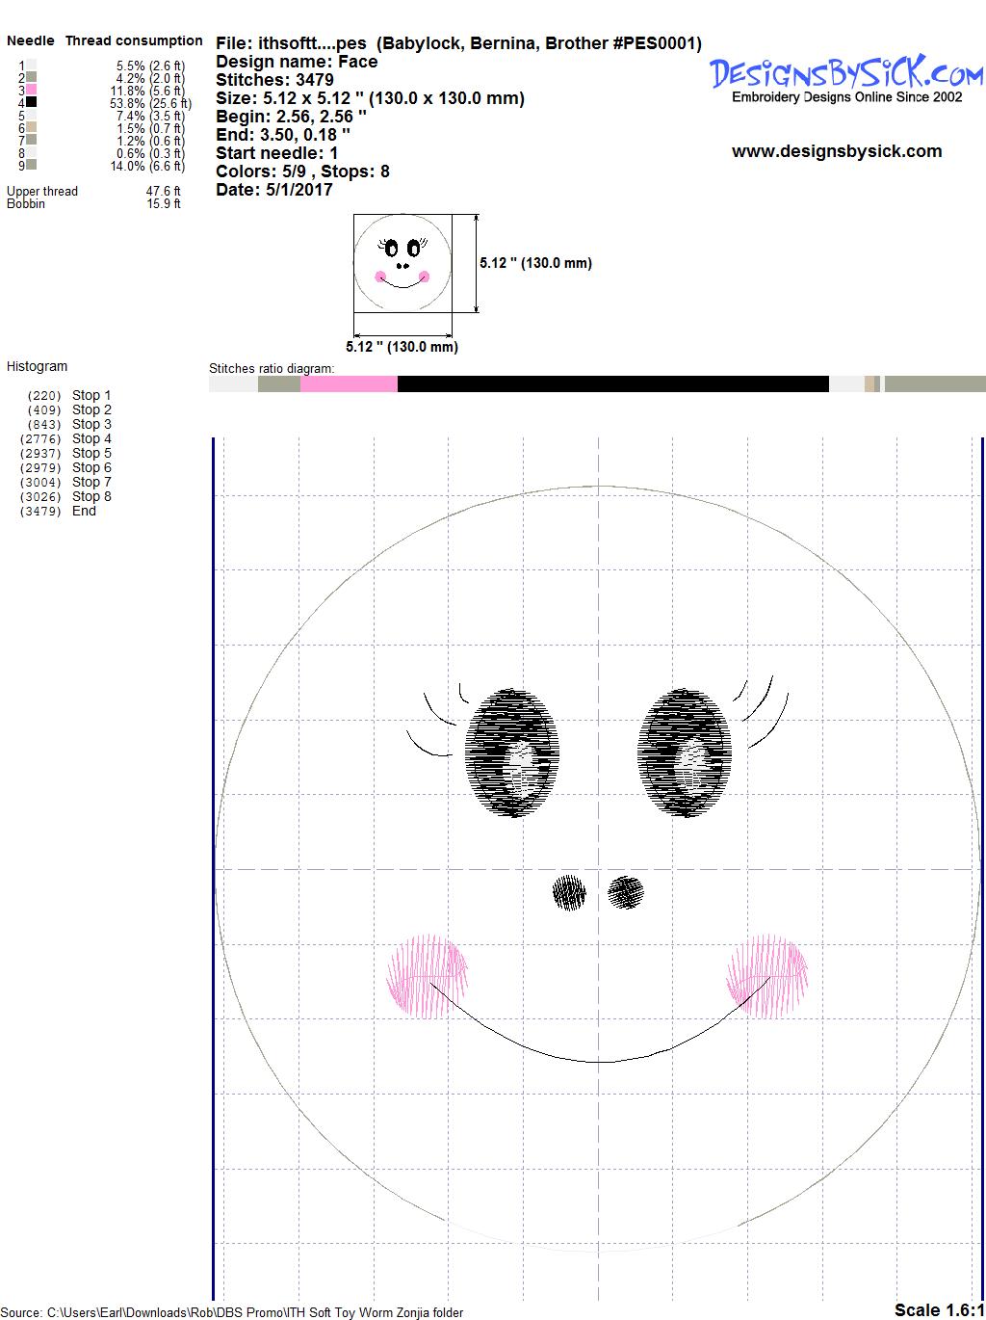Click the gray swatch for needle 9

tap(32, 165)
